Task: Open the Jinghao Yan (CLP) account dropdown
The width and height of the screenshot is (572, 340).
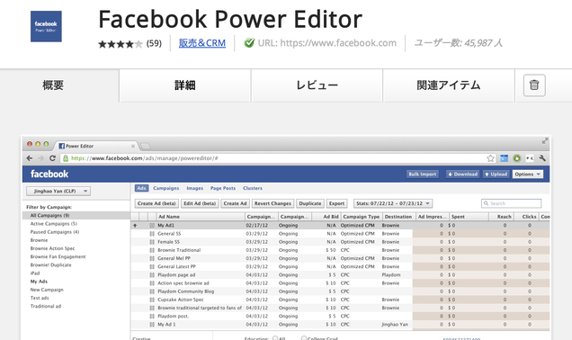Action: coord(58,192)
